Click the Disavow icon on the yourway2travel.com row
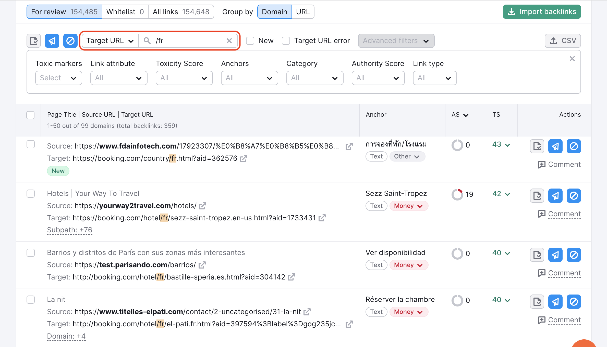This screenshot has width=607, height=347. tap(574, 195)
